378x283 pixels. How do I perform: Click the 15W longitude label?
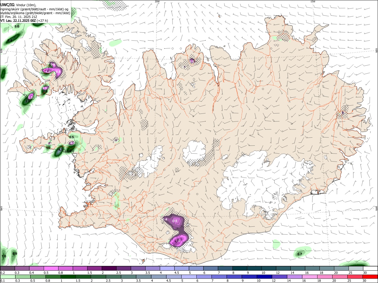point(313,1)
